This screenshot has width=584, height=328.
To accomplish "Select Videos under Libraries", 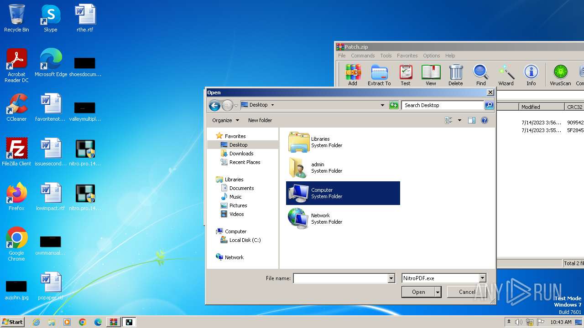I will [x=236, y=214].
